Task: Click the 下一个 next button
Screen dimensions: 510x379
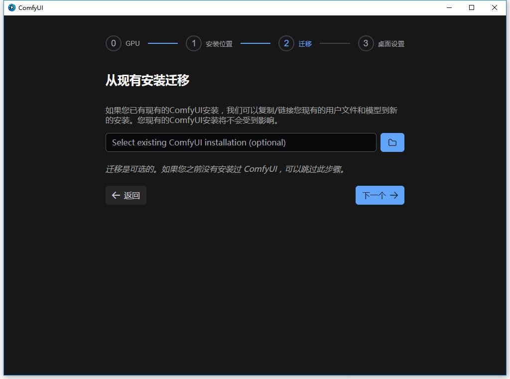Action: 380,195
